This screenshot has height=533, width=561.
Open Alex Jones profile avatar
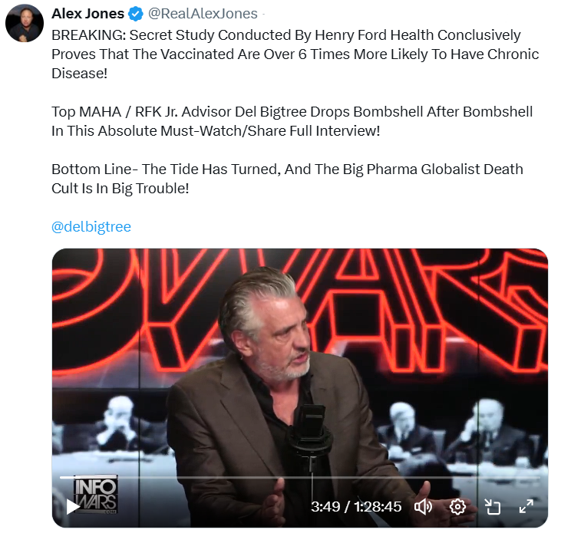pyautogui.click(x=25, y=24)
